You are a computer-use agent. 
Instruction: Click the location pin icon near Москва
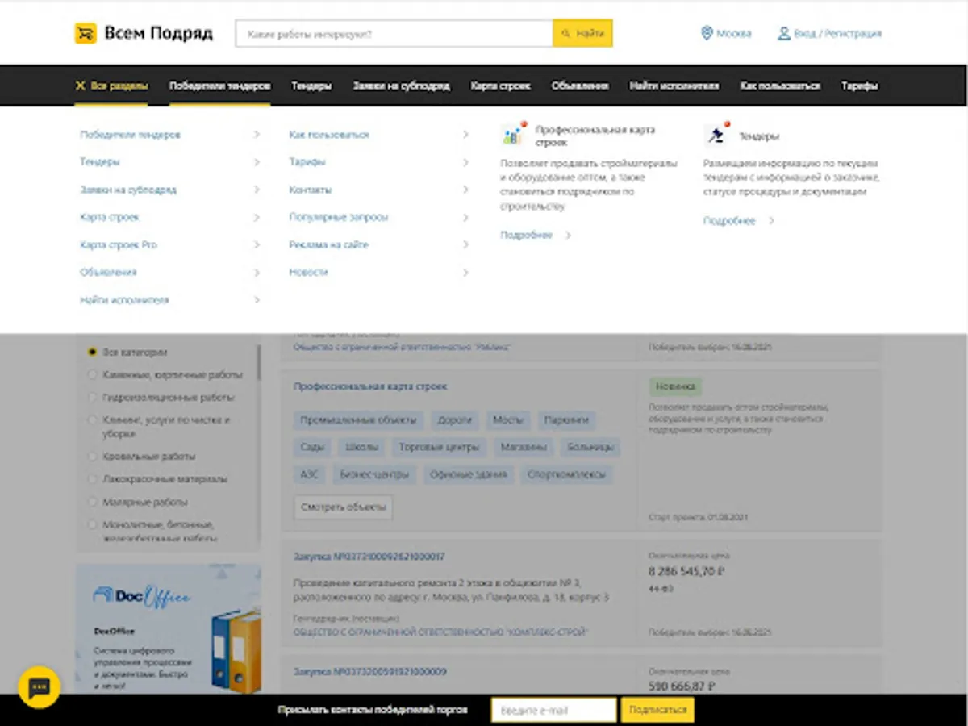(707, 33)
